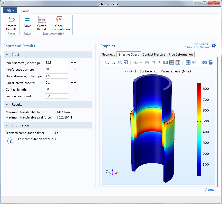Image resolution: width=222 pixels, height=204 pixels.
Task: Toggle the grid display
Action: click(x=165, y=62)
